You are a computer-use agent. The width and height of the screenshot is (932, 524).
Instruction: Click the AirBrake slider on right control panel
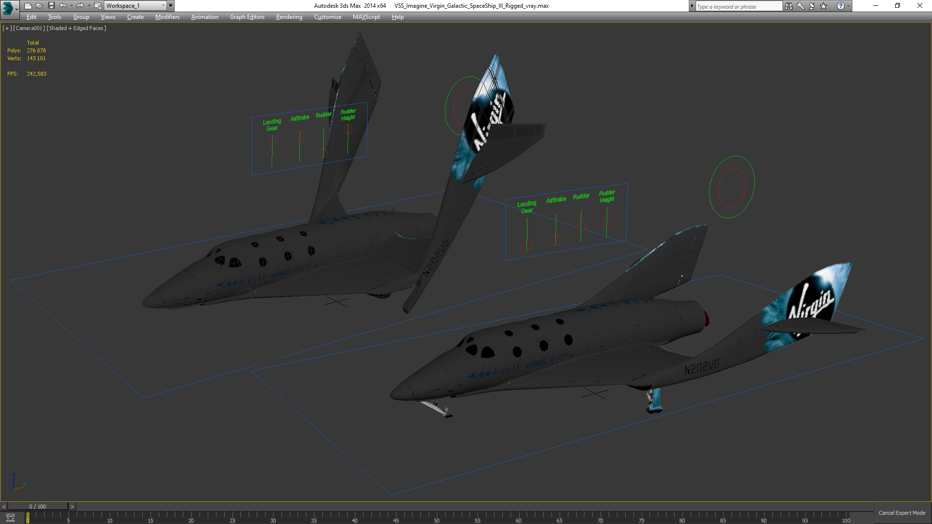point(556,240)
